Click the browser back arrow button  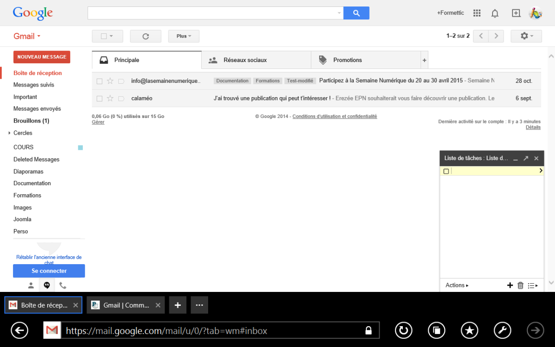pyautogui.click(x=19, y=330)
